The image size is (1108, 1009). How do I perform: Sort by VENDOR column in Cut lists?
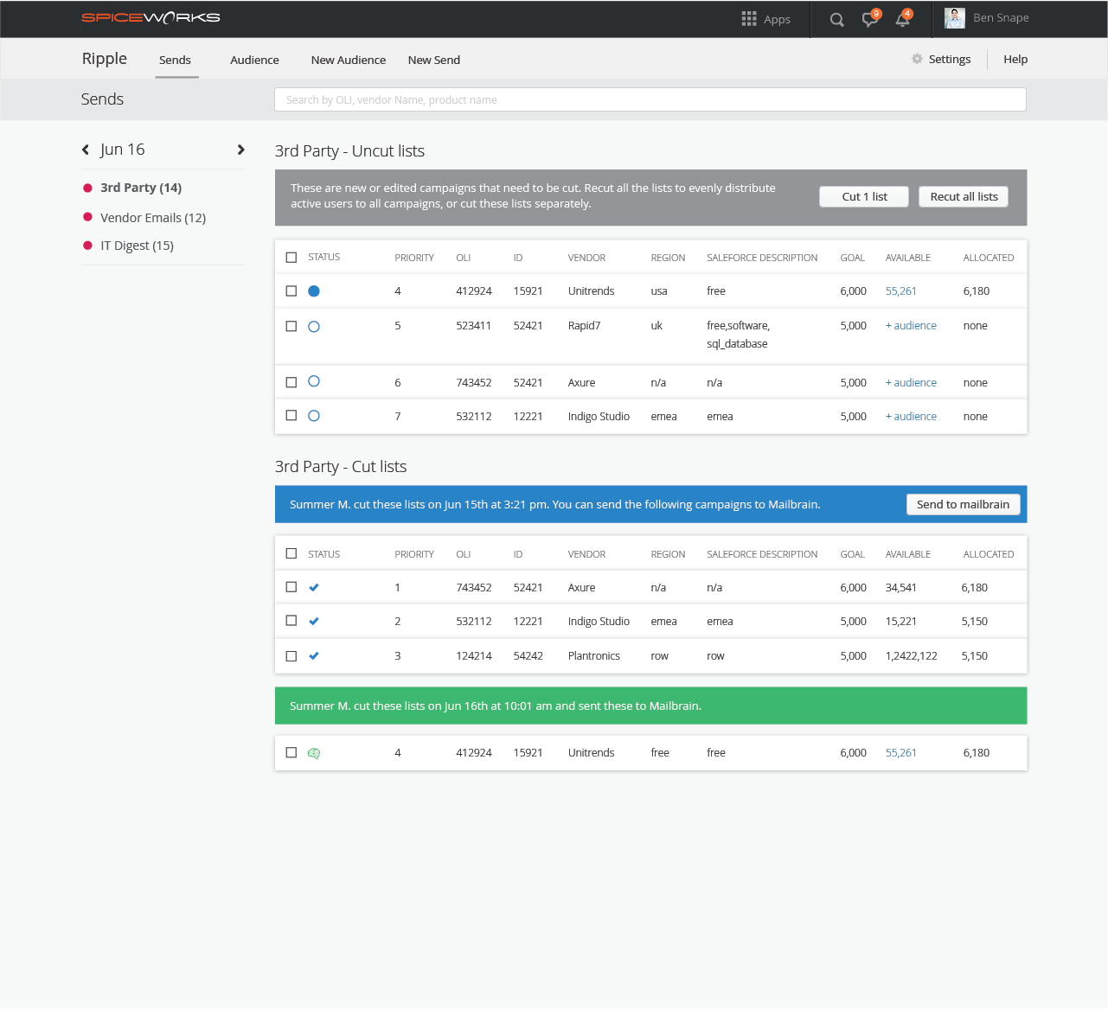(586, 554)
